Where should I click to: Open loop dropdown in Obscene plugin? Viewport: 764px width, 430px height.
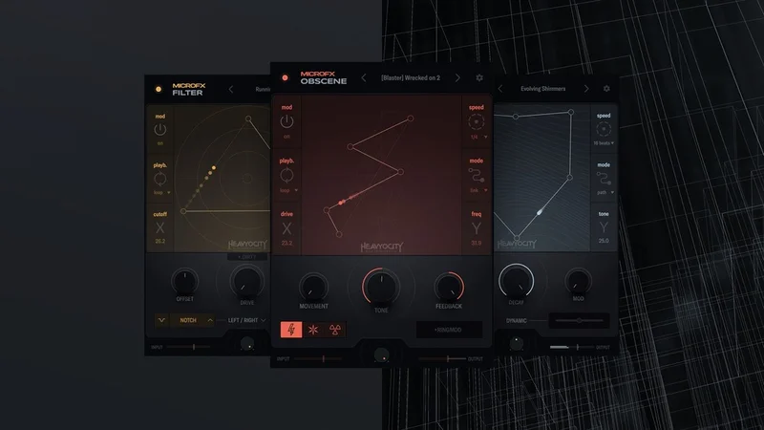pyautogui.click(x=289, y=190)
